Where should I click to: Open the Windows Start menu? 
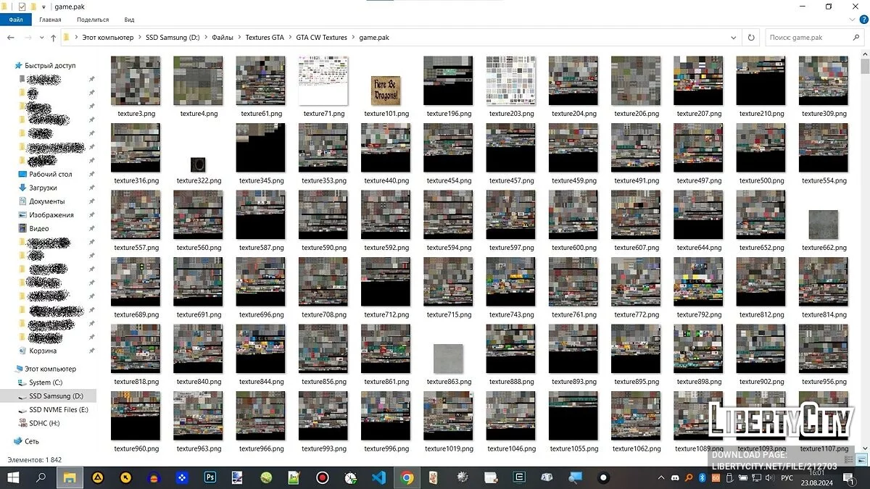click(12, 477)
